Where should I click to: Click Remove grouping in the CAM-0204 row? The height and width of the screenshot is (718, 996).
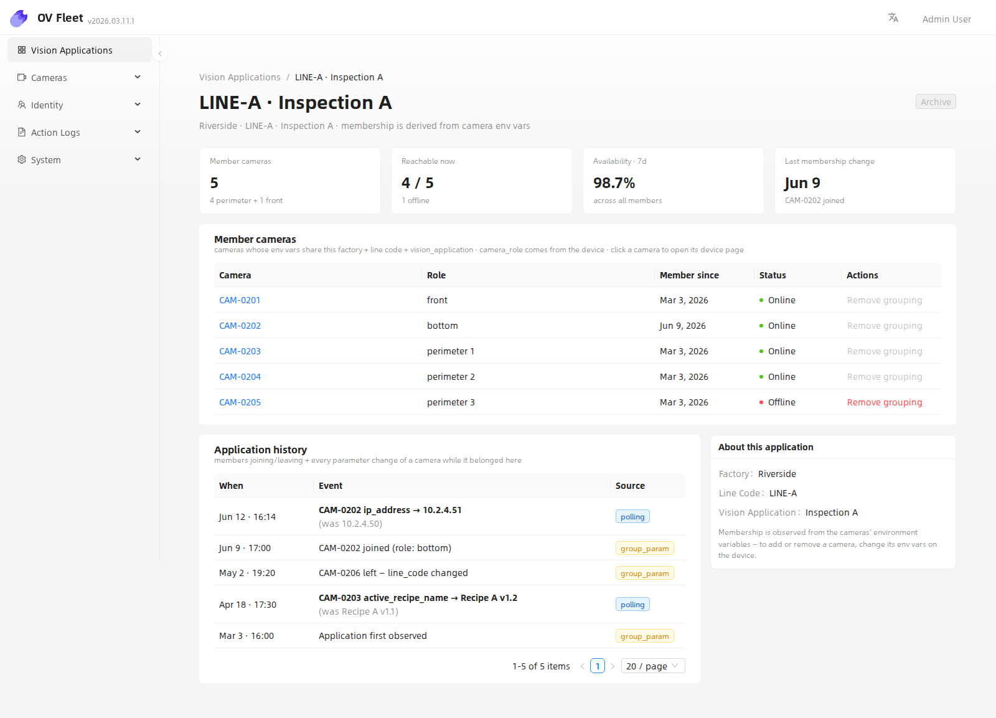coord(885,377)
